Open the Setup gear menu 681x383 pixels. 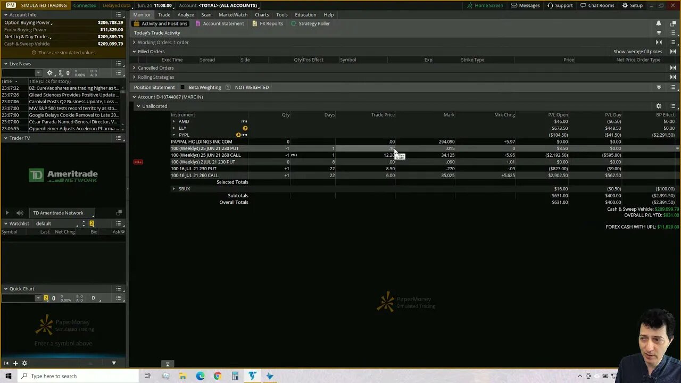(632, 5)
